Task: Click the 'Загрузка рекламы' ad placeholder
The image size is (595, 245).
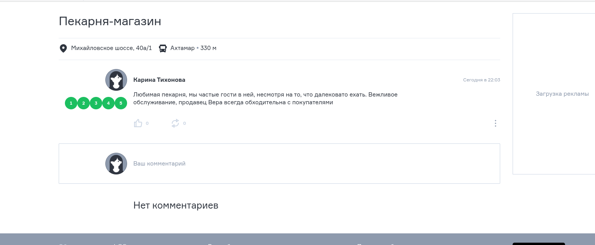Action: [x=562, y=94]
